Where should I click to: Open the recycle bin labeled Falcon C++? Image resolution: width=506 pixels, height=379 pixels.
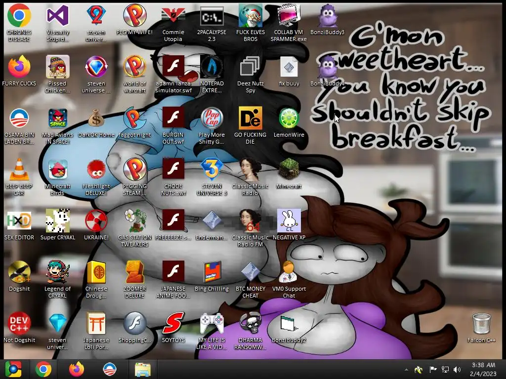pyautogui.click(x=481, y=323)
